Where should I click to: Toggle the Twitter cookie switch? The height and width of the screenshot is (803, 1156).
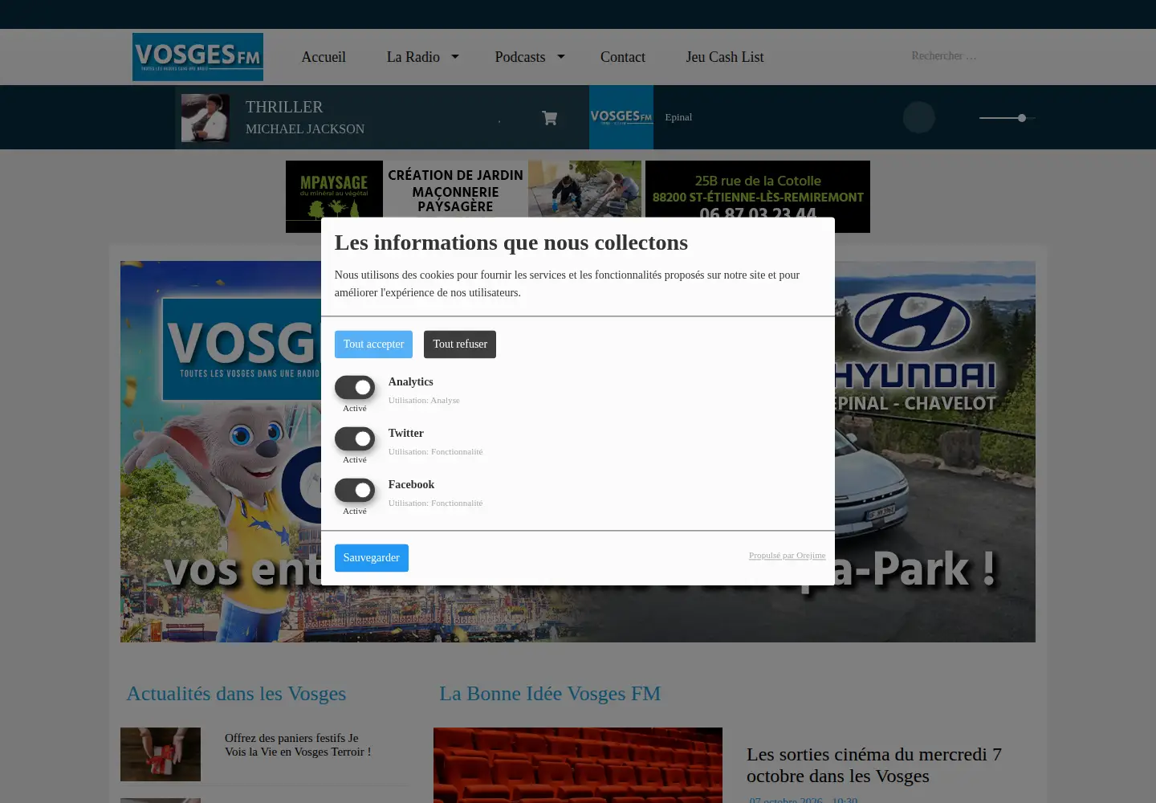pos(355,438)
